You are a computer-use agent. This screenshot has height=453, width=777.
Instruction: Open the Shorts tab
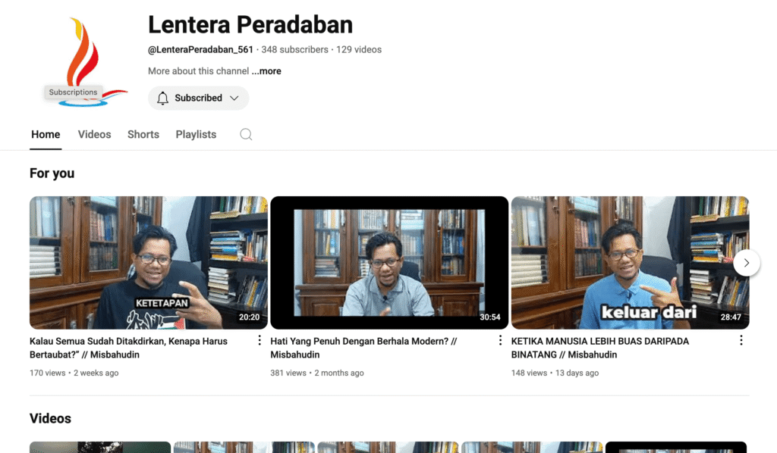(143, 135)
